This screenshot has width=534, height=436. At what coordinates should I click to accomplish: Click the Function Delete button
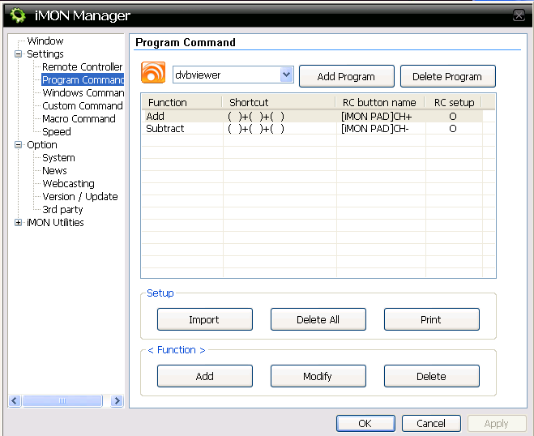pos(431,376)
